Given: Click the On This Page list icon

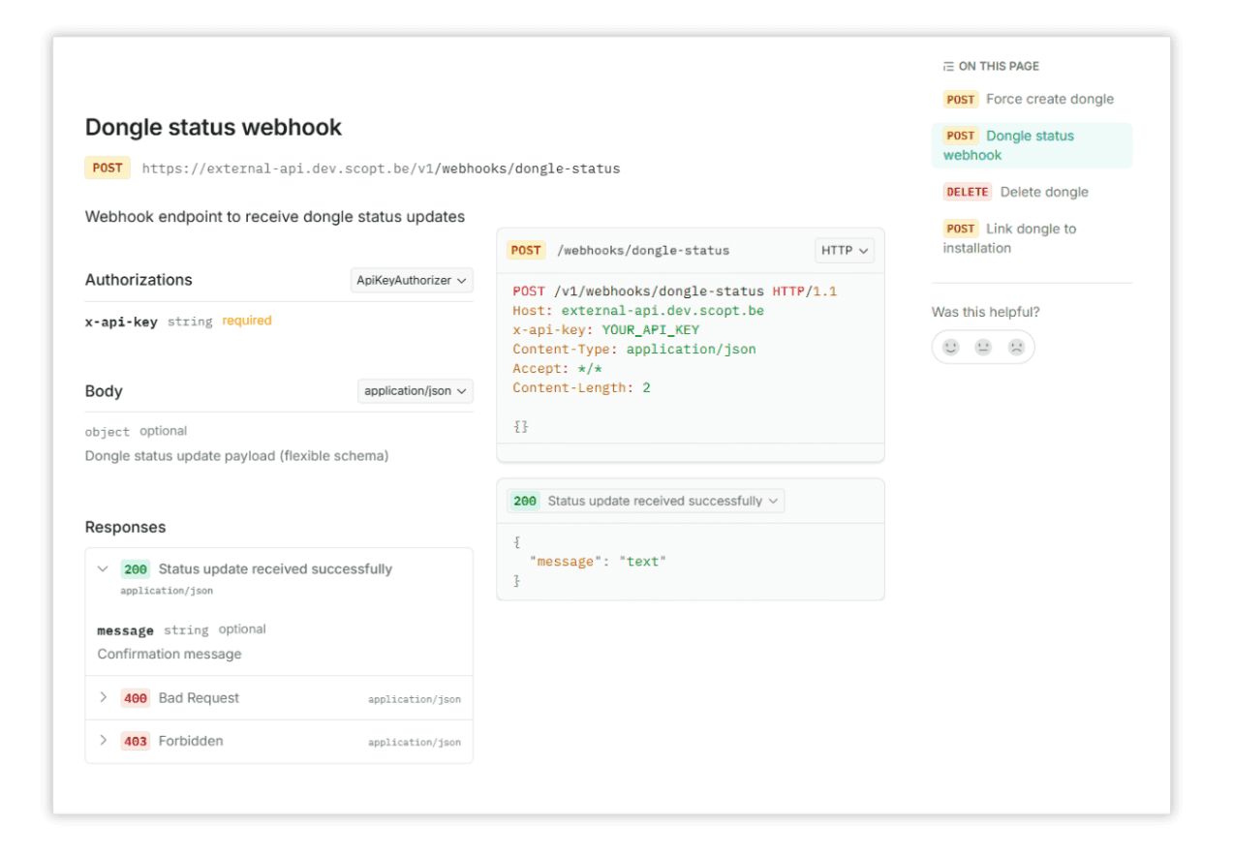Looking at the screenshot, I should 948,67.
